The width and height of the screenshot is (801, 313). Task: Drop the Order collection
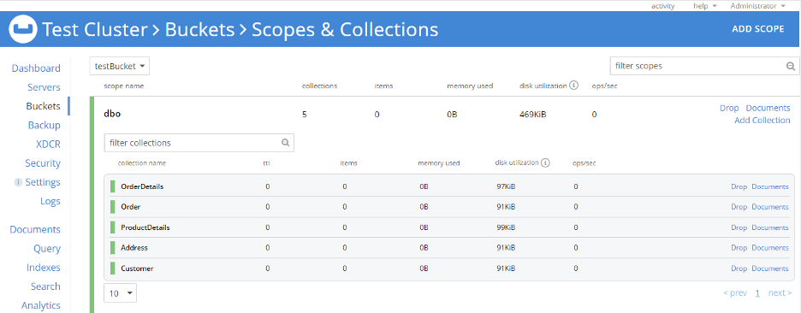[x=739, y=207]
